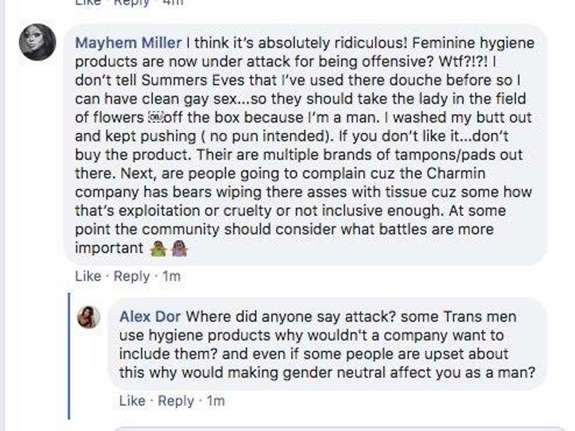The image size is (575, 431).
Task: Click the cut-off 4m timestamp at the top
Action: 172,2
